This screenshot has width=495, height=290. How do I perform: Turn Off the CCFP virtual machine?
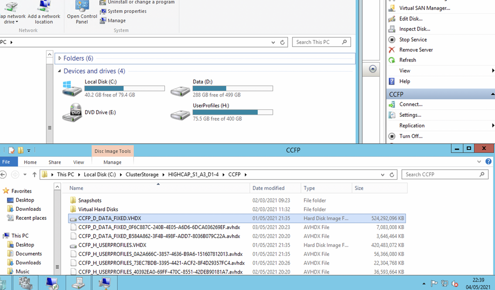point(411,136)
